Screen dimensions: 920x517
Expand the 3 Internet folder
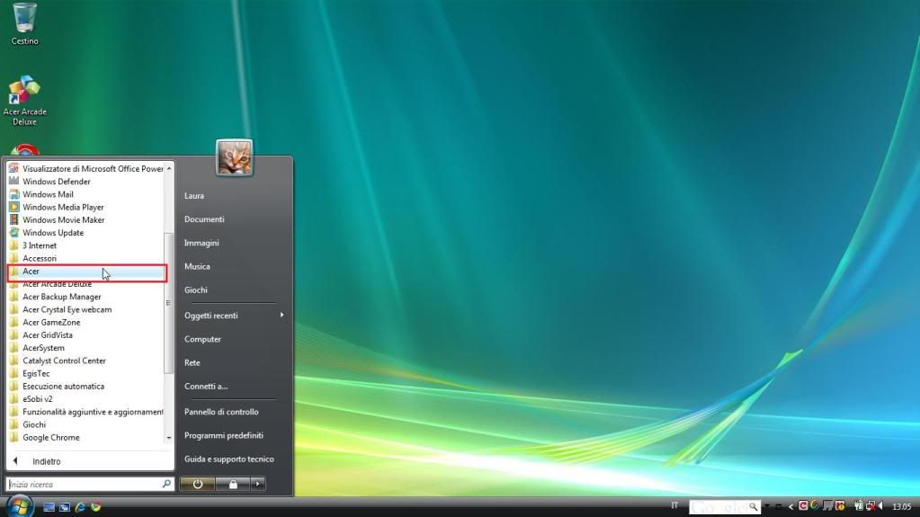(85, 245)
